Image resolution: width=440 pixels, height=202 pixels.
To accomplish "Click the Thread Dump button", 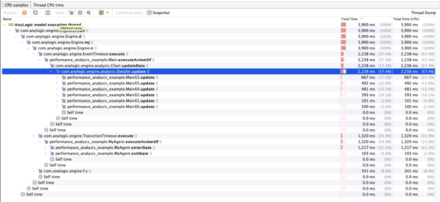I will pyautogui.click(x=423, y=13).
